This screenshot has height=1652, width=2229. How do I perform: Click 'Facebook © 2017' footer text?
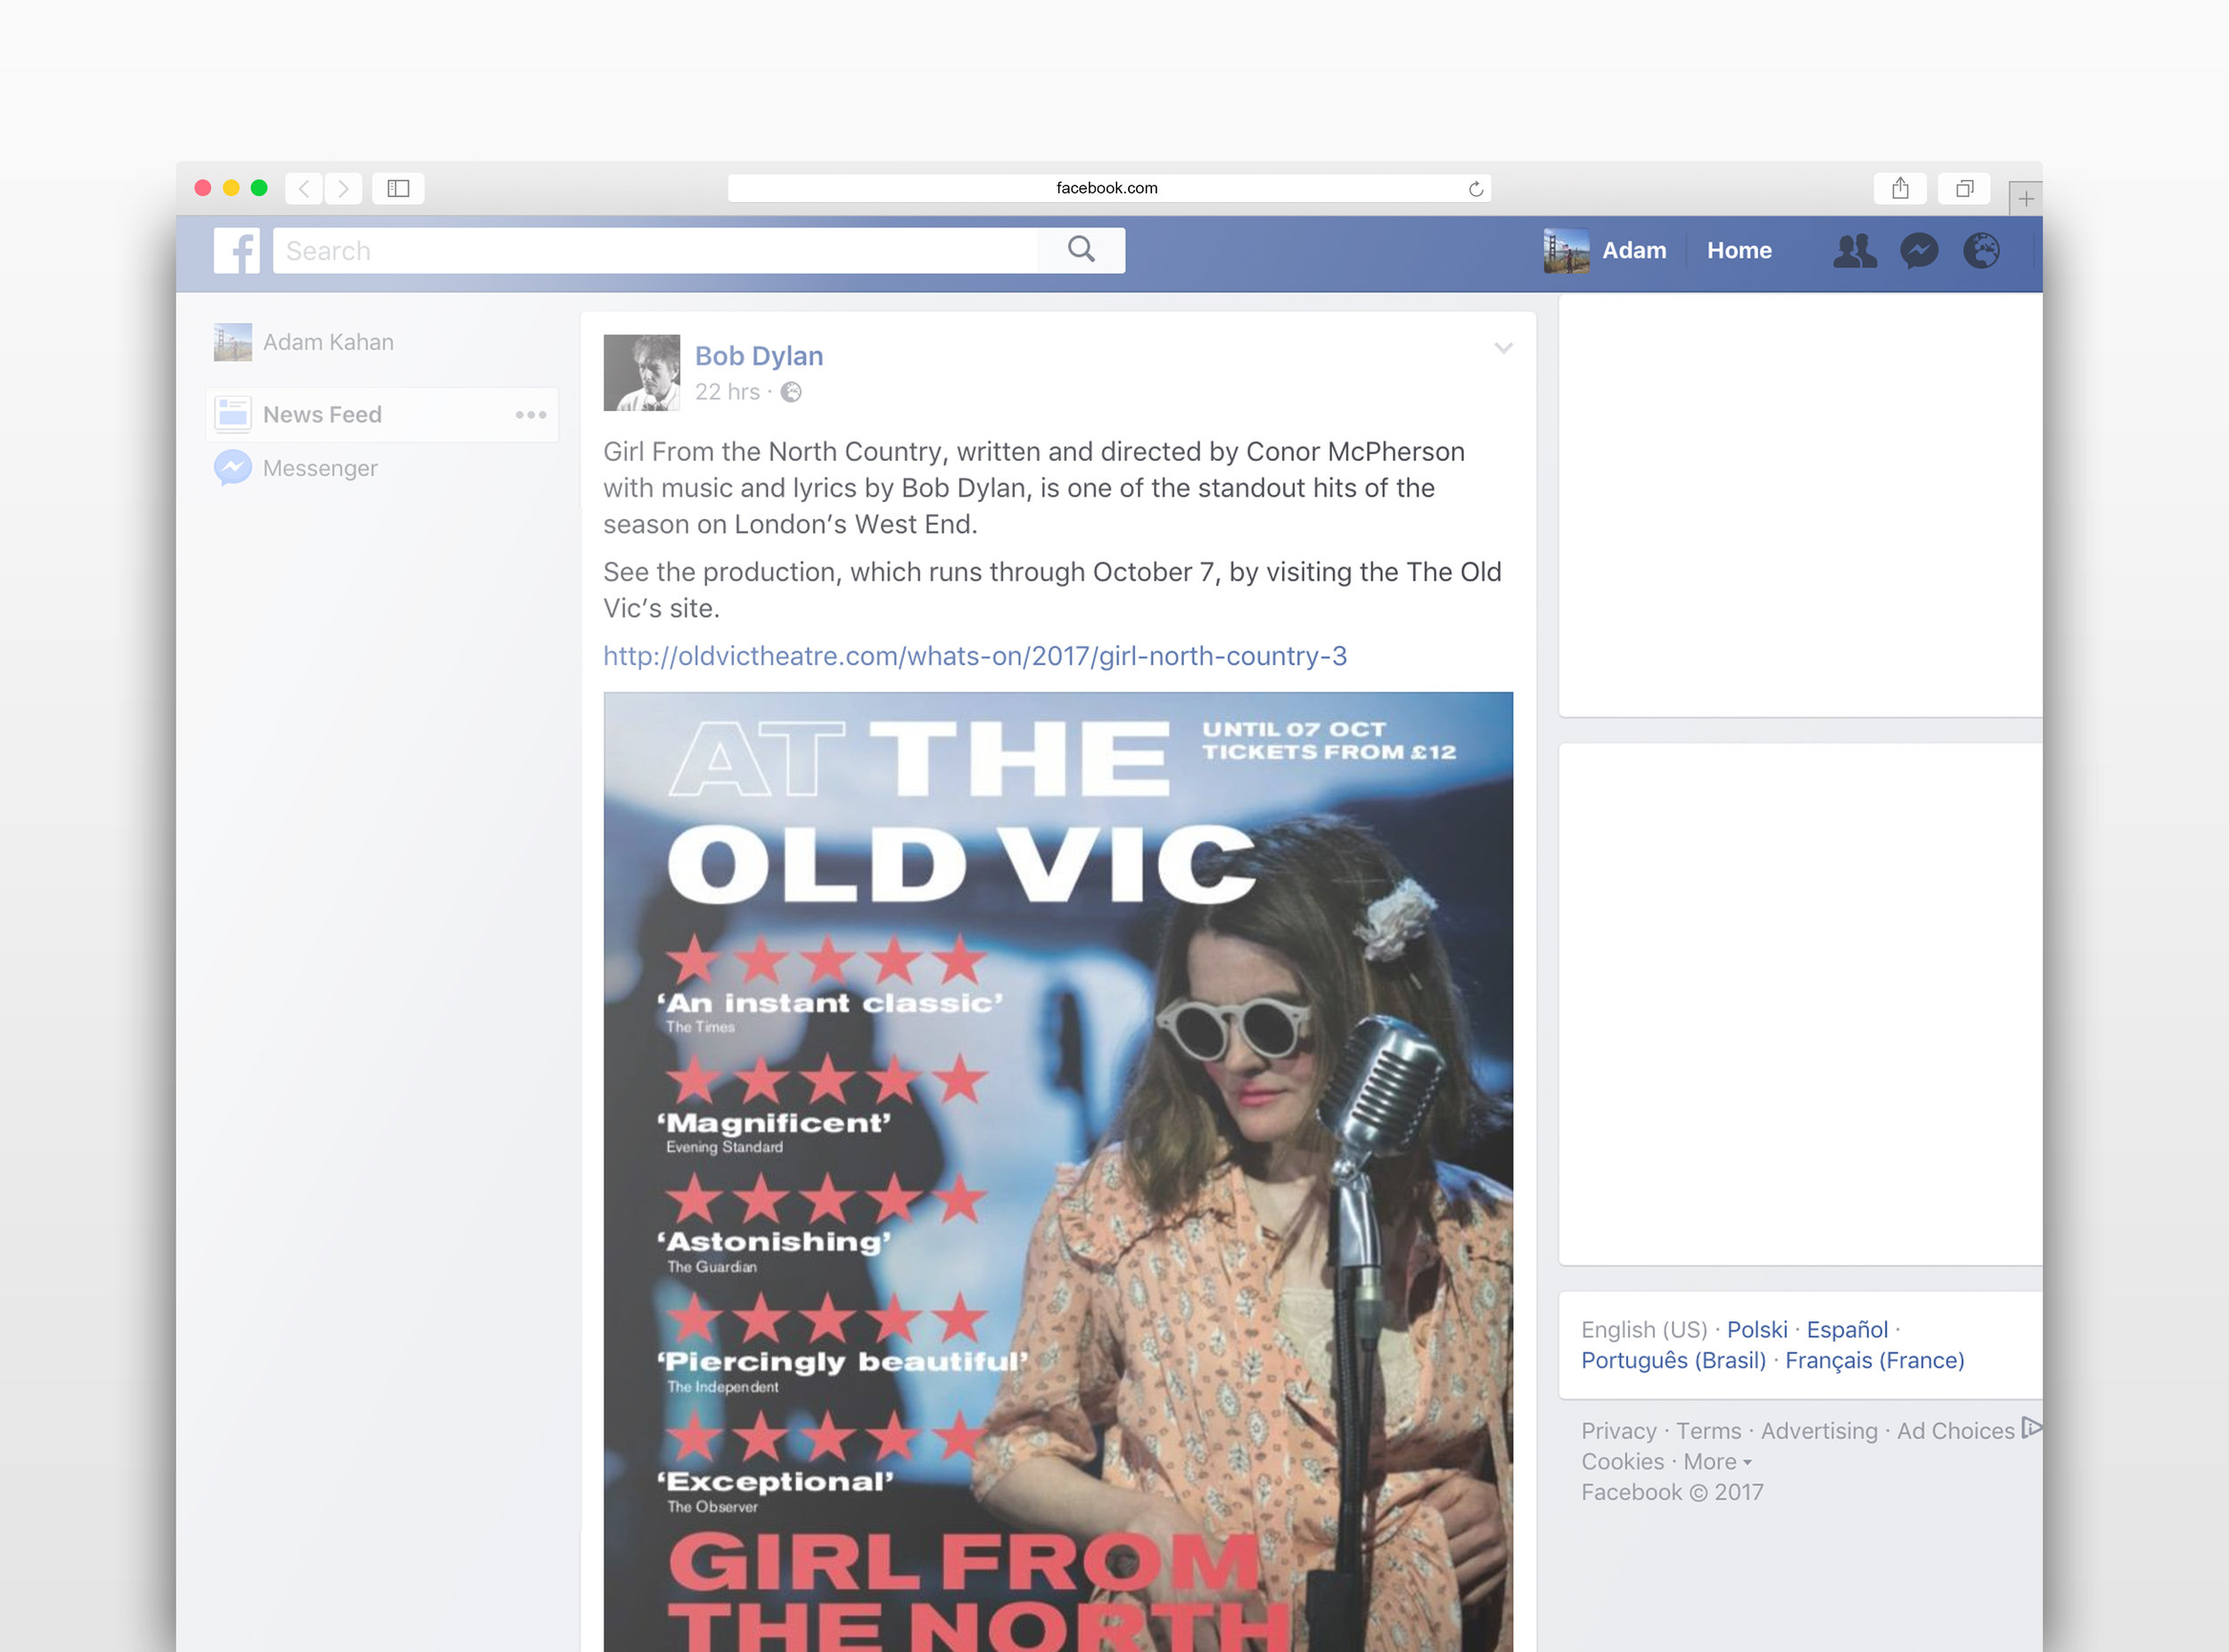[1672, 1492]
